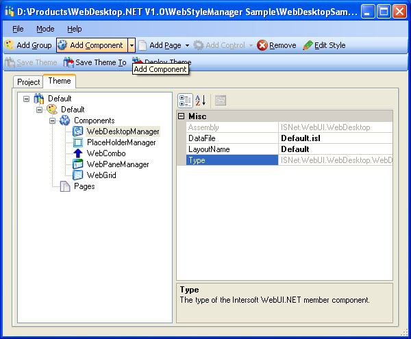Image resolution: width=411 pixels, height=339 pixels.
Task: Select the WebCombo component in tree
Action: tap(105, 153)
